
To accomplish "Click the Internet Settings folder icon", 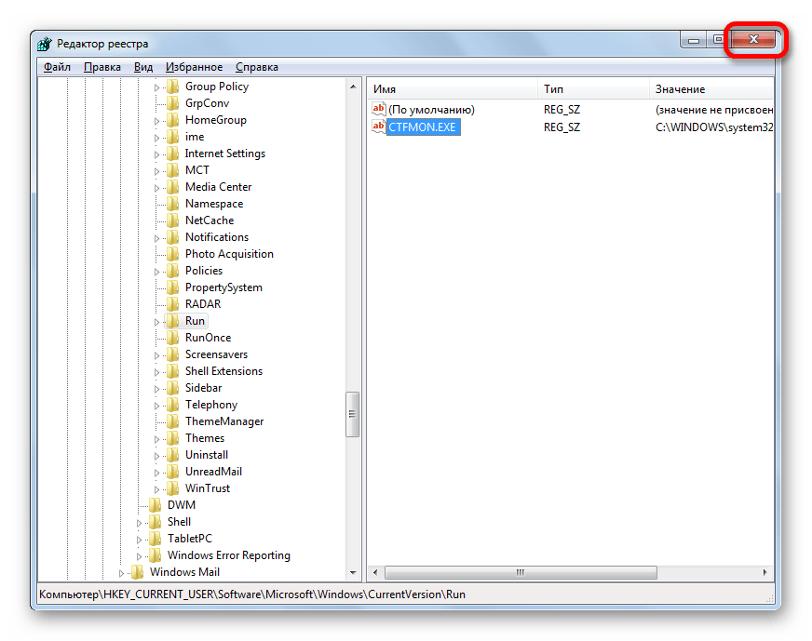I will (173, 154).
